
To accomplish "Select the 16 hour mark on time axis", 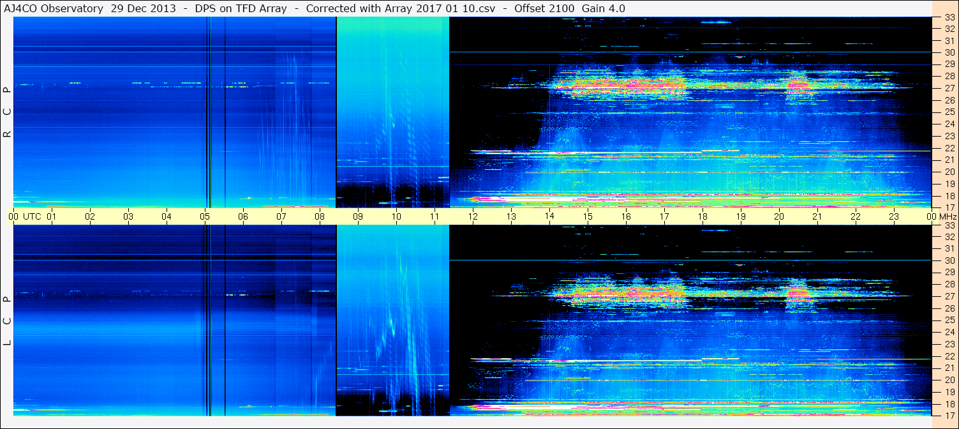I will (626, 216).
